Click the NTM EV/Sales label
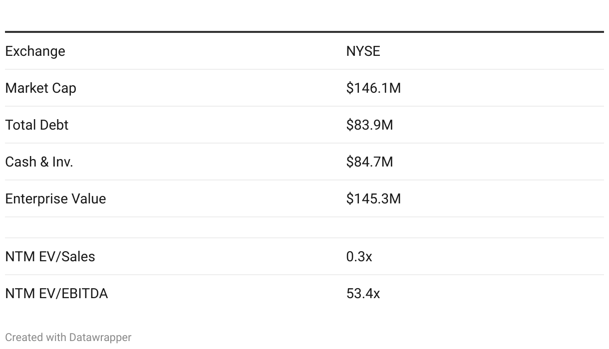609x349 pixels. pyautogui.click(x=50, y=257)
